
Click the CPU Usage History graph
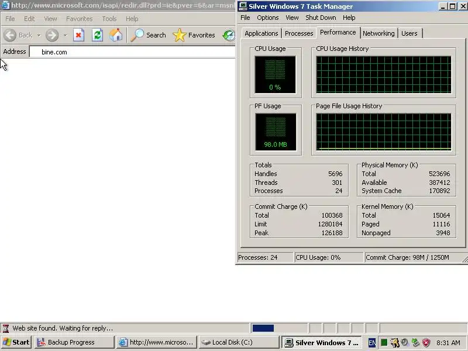(x=384, y=75)
